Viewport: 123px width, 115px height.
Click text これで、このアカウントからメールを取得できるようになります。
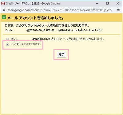click(x=47, y=25)
